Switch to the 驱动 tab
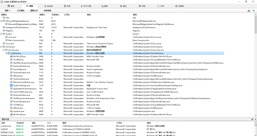The image size is (257, 136). point(123,6)
